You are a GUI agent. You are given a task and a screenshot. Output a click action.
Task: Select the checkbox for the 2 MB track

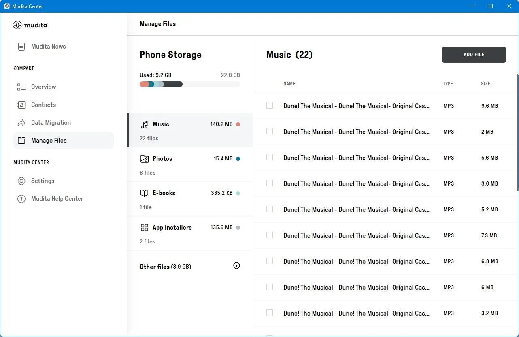[x=270, y=132]
